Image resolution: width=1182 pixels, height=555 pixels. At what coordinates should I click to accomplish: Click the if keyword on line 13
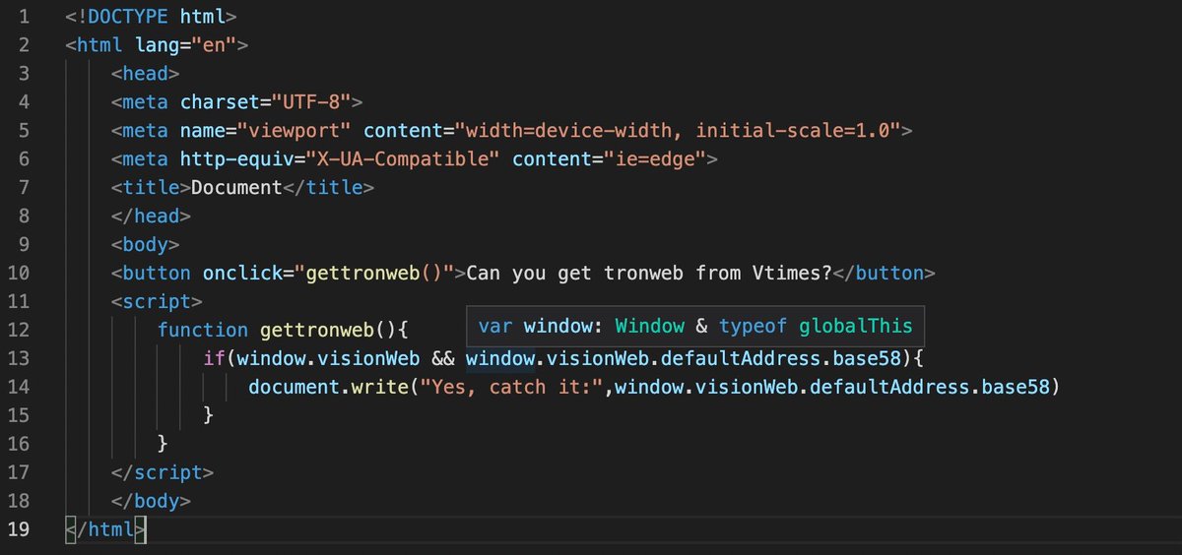pos(215,358)
